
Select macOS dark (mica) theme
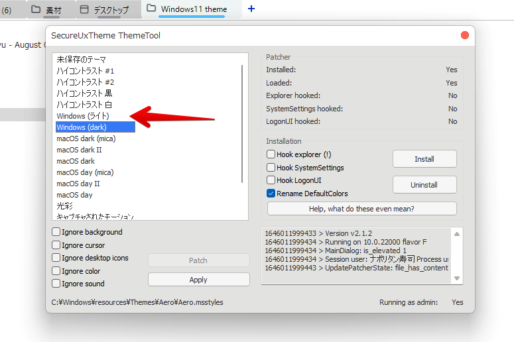[x=86, y=139]
